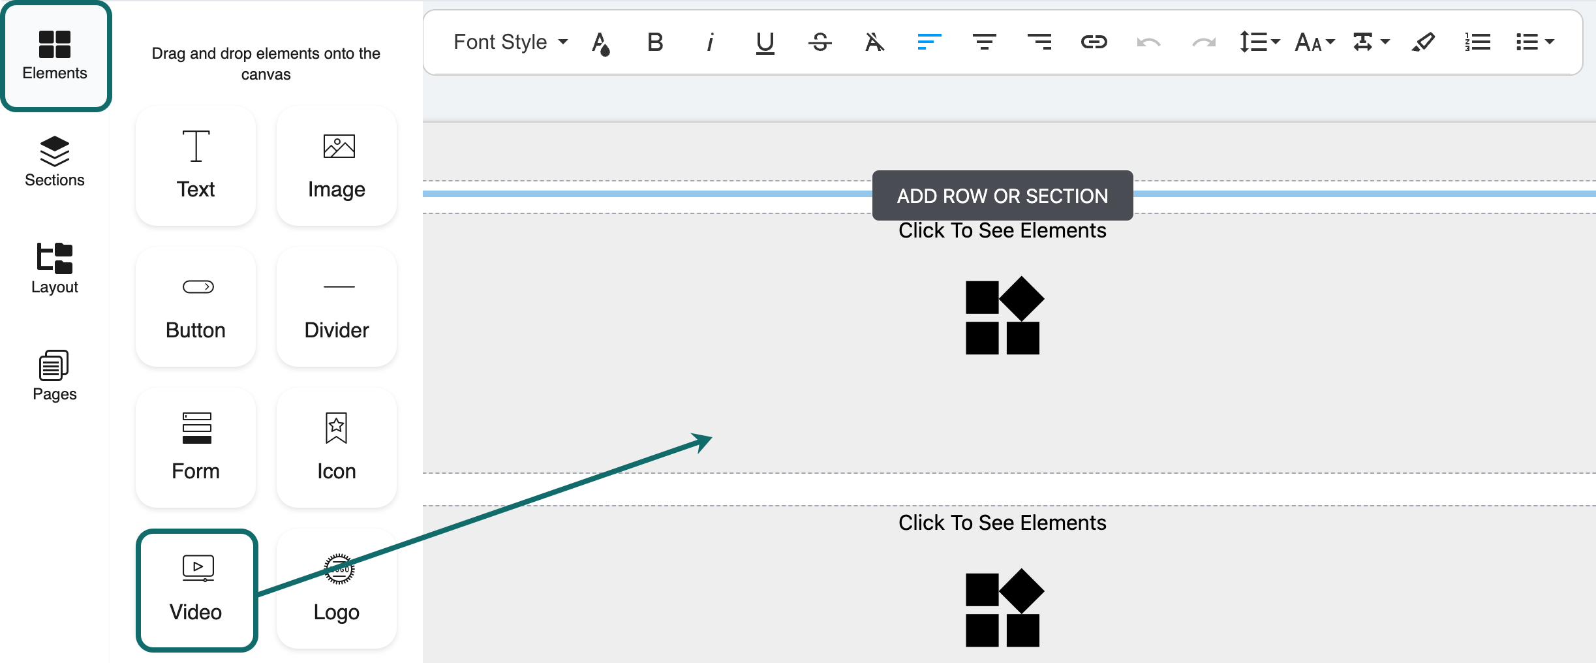Apply strikethrough to the text

point(820,42)
